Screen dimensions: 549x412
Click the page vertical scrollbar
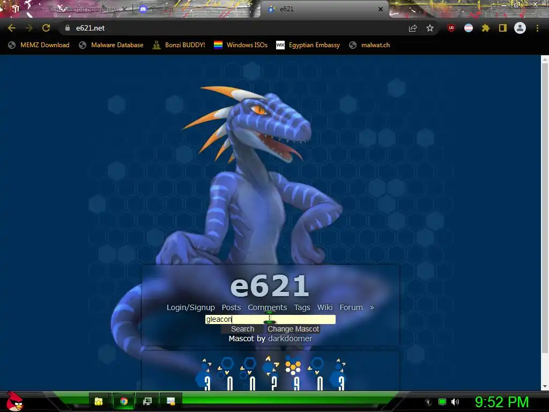point(545,209)
